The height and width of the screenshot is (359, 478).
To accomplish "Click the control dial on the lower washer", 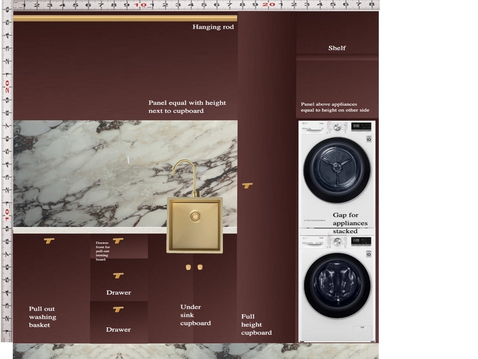I will (338, 242).
